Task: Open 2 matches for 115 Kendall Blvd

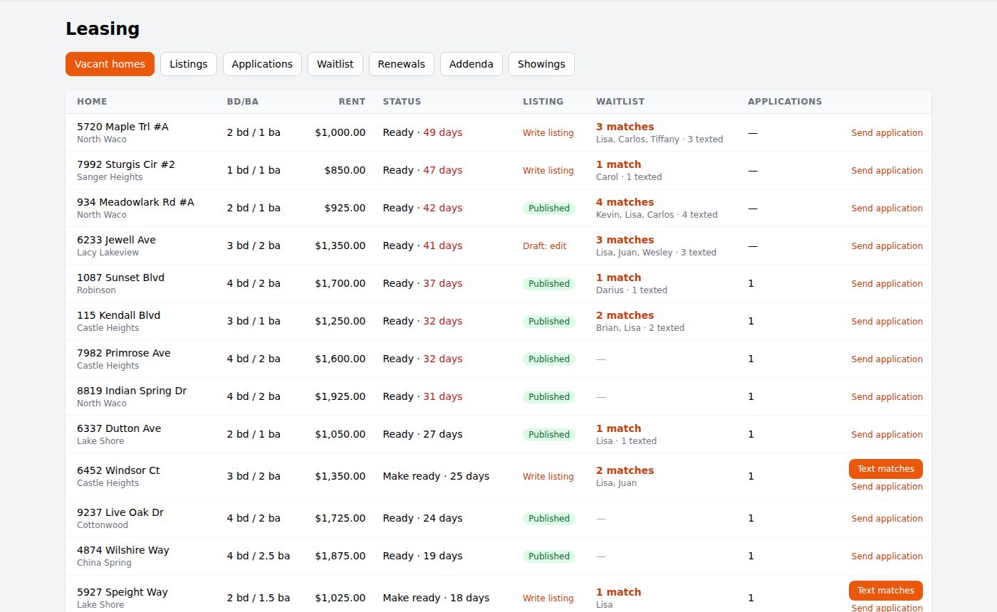Action: click(625, 315)
